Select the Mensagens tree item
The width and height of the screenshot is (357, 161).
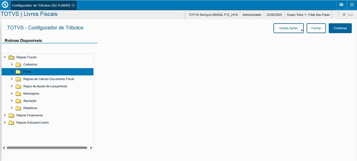(x=31, y=94)
